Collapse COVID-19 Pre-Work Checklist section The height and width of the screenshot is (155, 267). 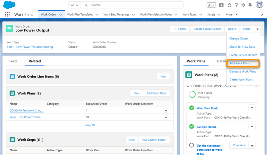click(x=188, y=86)
